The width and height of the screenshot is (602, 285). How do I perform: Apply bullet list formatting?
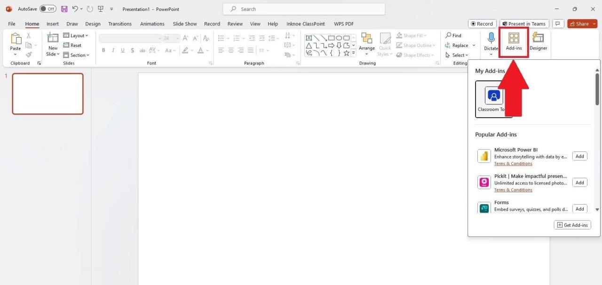tap(221, 38)
